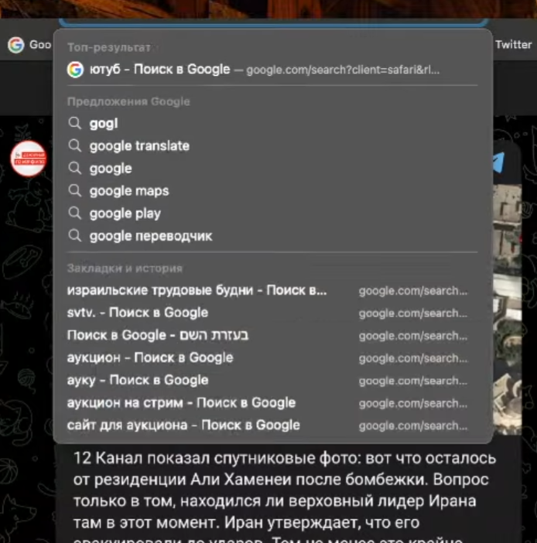
Task: Click the Google logo icon in top result
Action: pos(75,70)
